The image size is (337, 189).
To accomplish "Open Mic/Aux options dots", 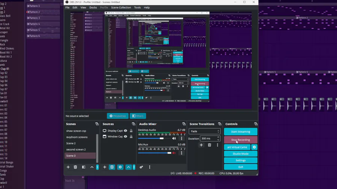I will tap(181, 153).
